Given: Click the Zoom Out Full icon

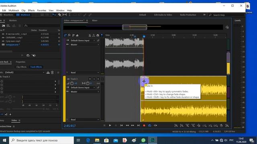Looking at the screenshot, I should (x=199, y=126).
